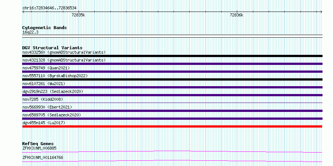Click the black bar under nsv5557110
Viewport: 333px width, 166px height.
(x=172, y=79)
